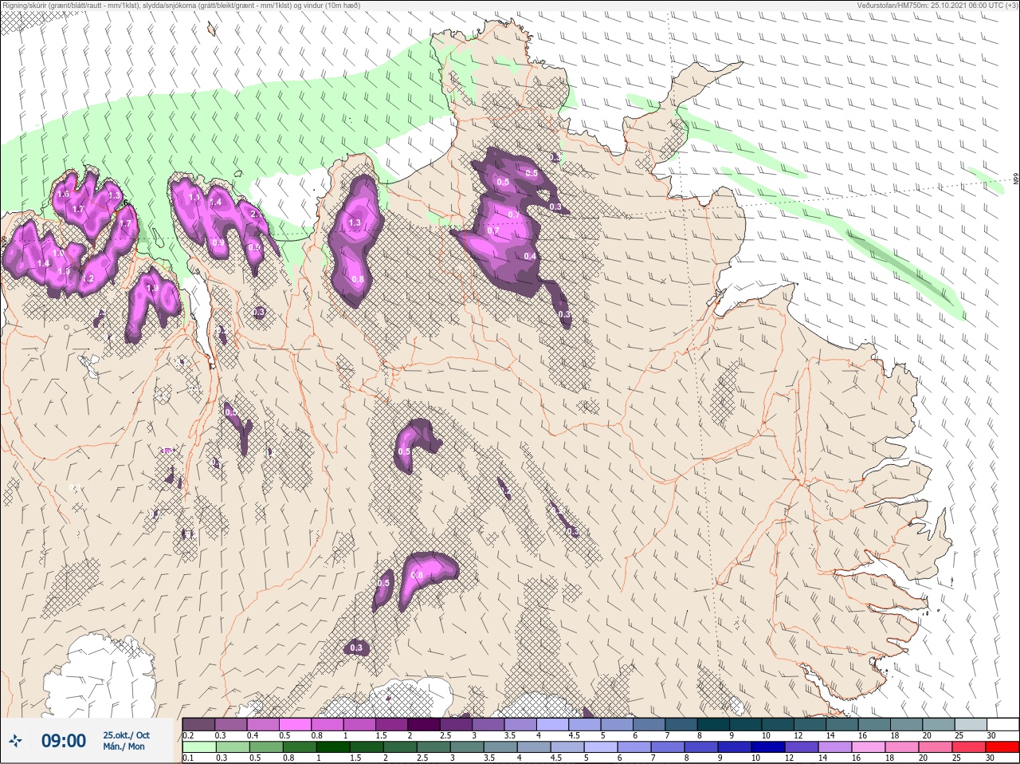Click the top-row swatch starting at 14

(843, 724)
